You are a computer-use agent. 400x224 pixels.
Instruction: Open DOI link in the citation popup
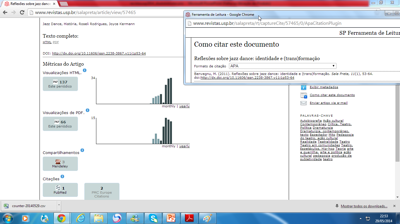[247, 78]
